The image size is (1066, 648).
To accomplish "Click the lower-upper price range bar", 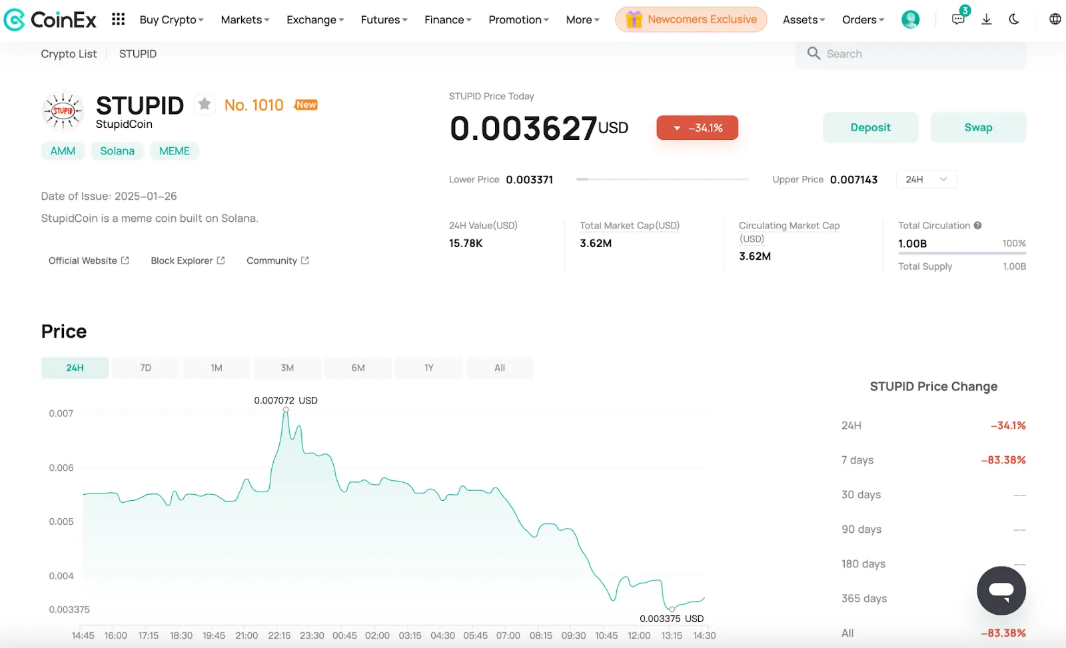I will [663, 179].
